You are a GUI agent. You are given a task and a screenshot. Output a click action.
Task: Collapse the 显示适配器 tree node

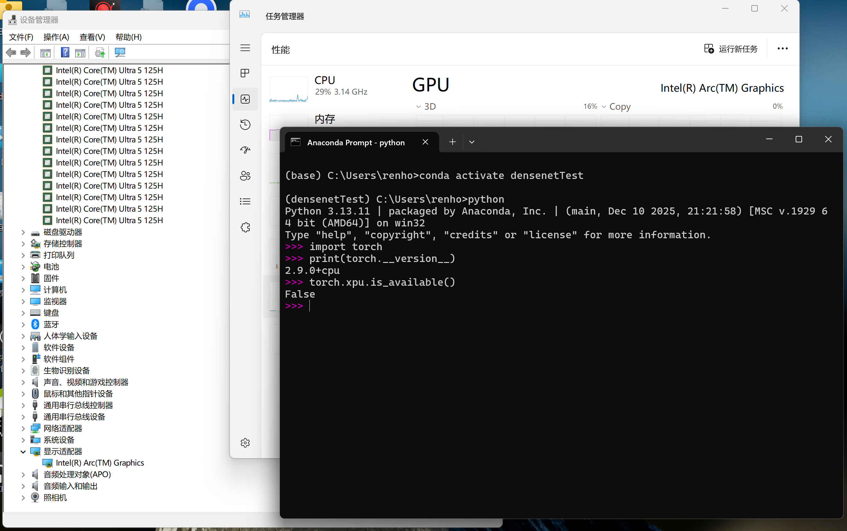23,451
